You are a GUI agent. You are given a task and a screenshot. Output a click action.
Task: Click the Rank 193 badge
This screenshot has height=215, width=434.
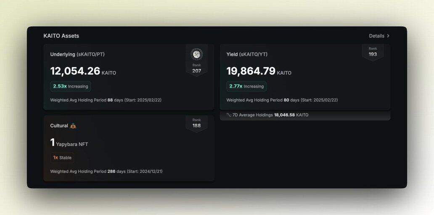point(373,52)
